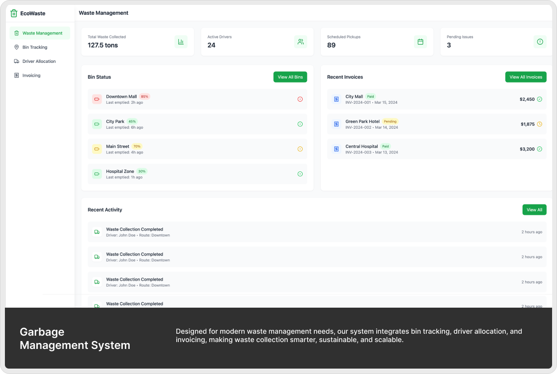Click the Green Park Hotel invoice icon
Viewport: 557px width, 374px height.
[x=336, y=124]
